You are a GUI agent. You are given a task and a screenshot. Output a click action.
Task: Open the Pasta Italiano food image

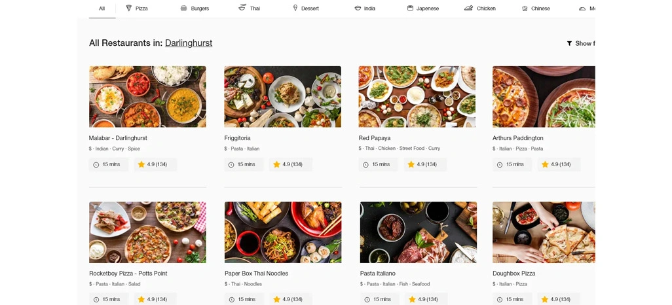419,232
